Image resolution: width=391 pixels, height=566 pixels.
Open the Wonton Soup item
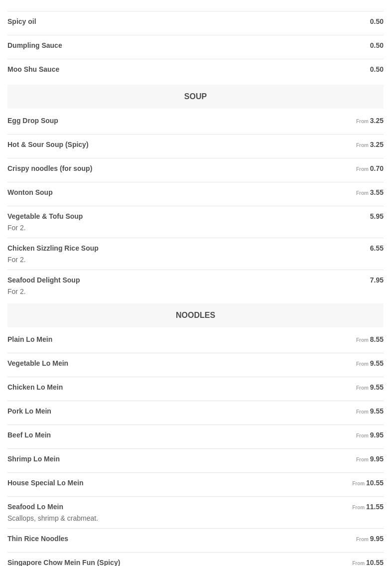[x=30, y=193]
